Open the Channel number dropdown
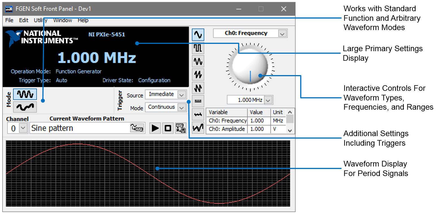This screenshot has width=438, height=214. (23, 128)
